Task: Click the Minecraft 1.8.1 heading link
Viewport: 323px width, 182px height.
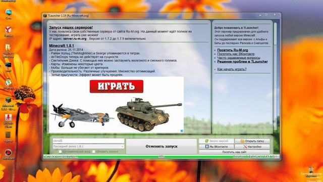Action: 62,45
